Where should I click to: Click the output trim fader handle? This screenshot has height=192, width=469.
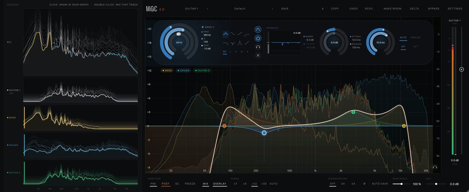461,69
